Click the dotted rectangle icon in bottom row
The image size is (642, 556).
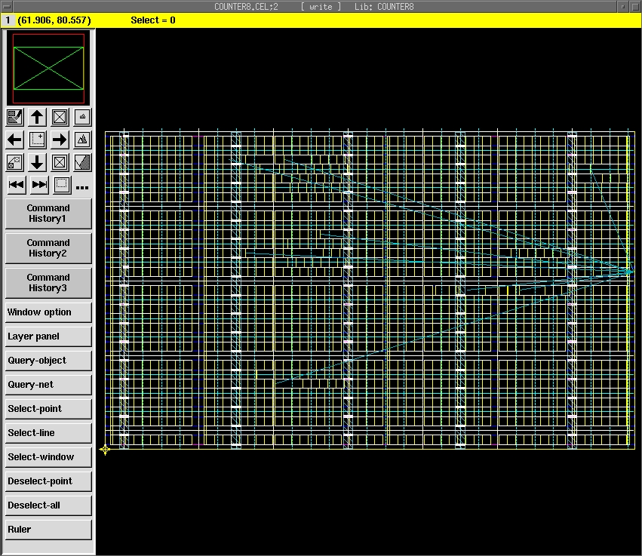coord(62,184)
